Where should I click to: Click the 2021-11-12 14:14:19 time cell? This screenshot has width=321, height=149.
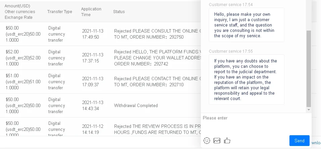pos(93,129)
